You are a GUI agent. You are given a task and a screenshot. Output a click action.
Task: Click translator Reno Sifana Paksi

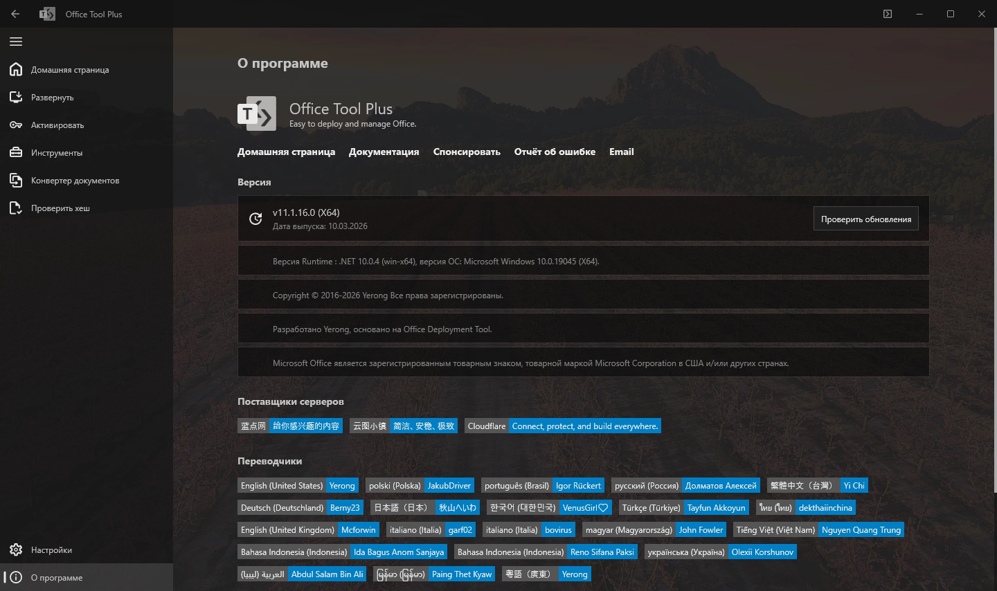[602, 552]
